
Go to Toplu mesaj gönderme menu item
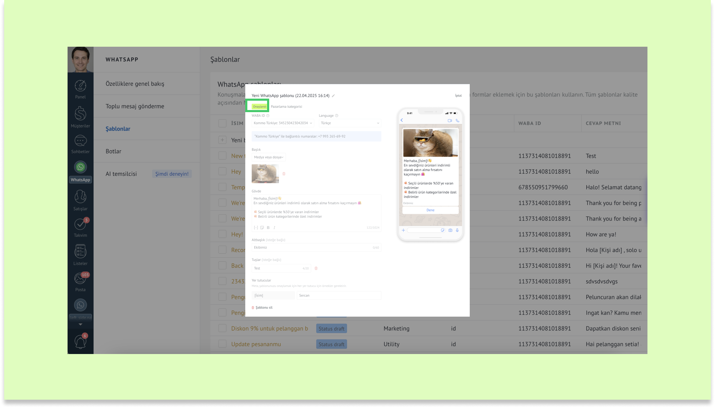[x=135, y=106]
